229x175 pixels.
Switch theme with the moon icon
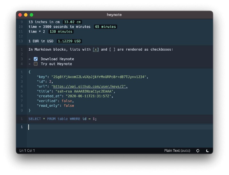point(207,151)
